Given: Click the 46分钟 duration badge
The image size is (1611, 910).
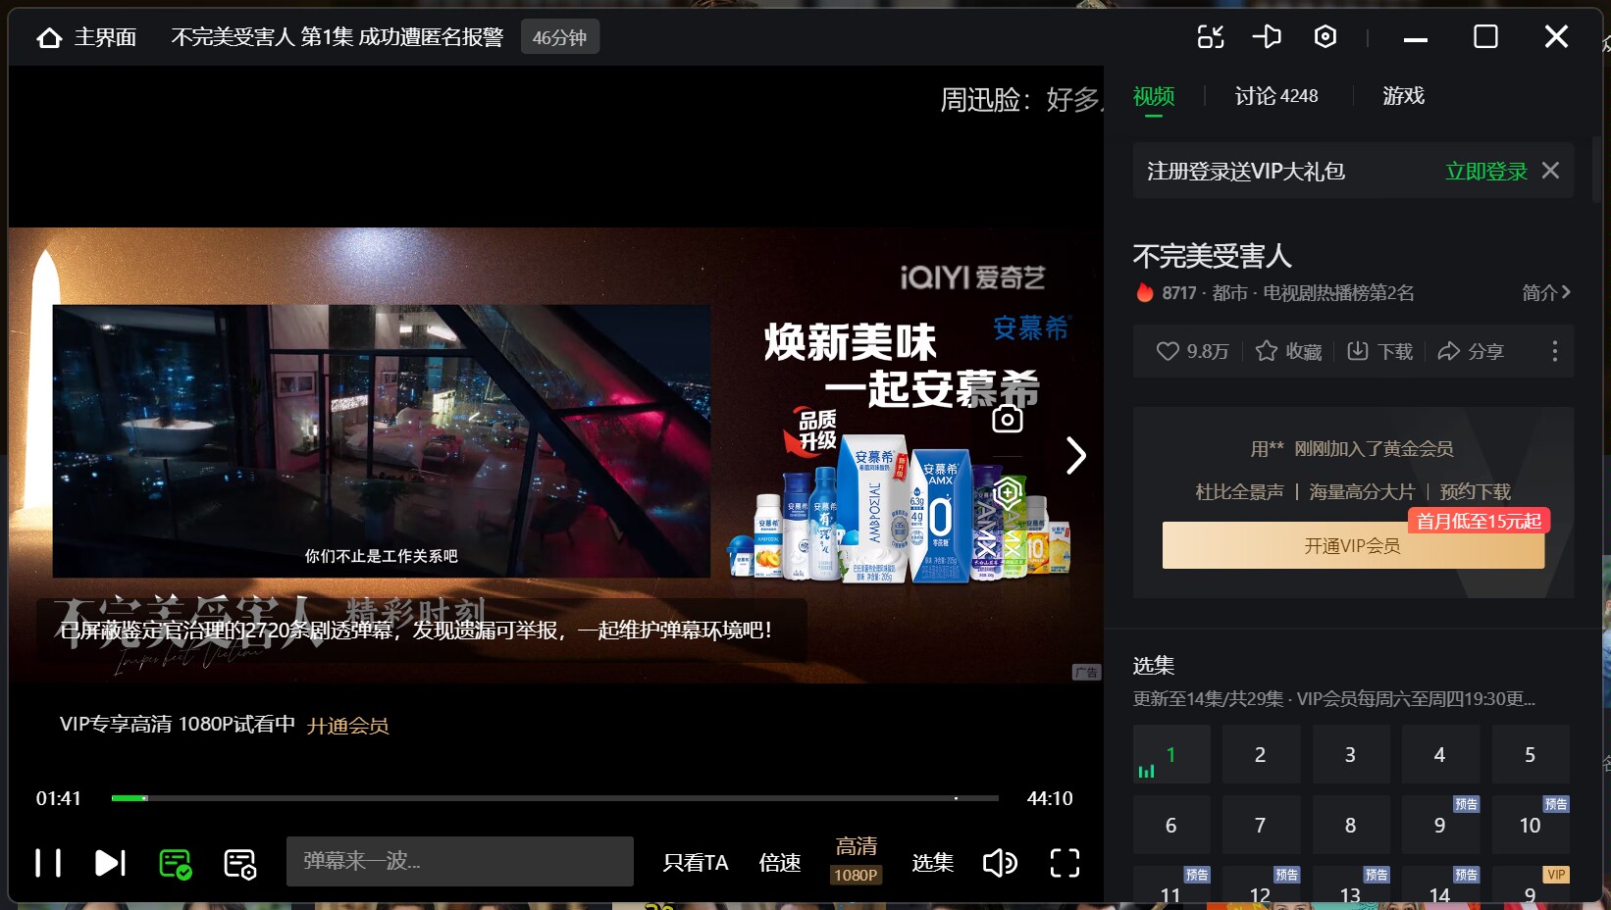Looking at the screenshot, I should pos(560,37).
